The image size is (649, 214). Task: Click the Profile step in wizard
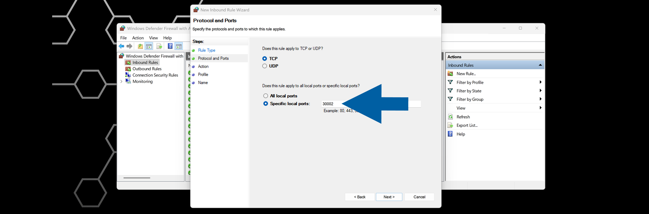(203, 75)
